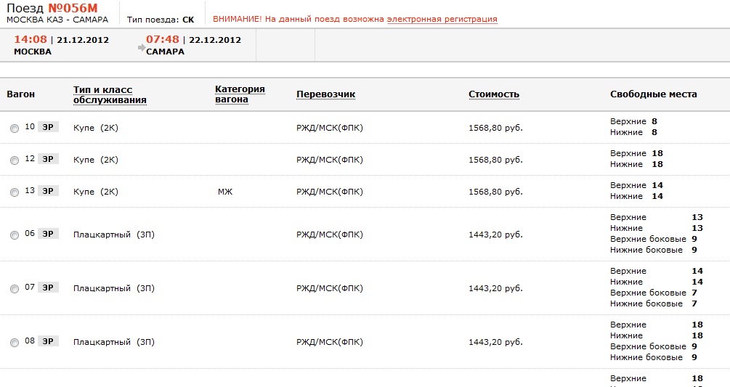Click the ЭР badge for wagon 13
This screenshot has height=387, width=730.
click(48, 191)
